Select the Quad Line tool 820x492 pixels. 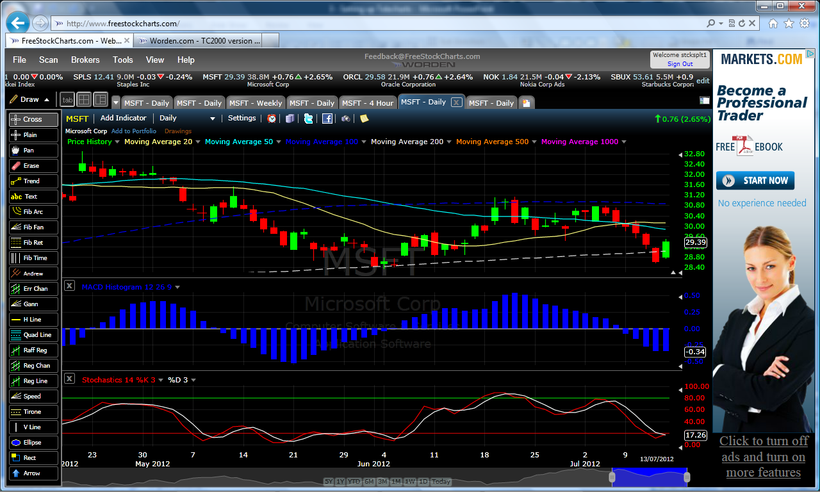(x=33, y=334)
